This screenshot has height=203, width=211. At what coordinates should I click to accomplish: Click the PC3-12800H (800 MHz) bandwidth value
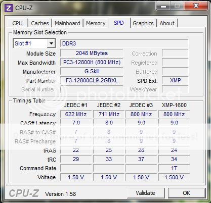pos(92,62)
